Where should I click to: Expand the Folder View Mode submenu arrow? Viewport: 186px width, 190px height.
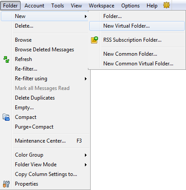pos(86,165)
